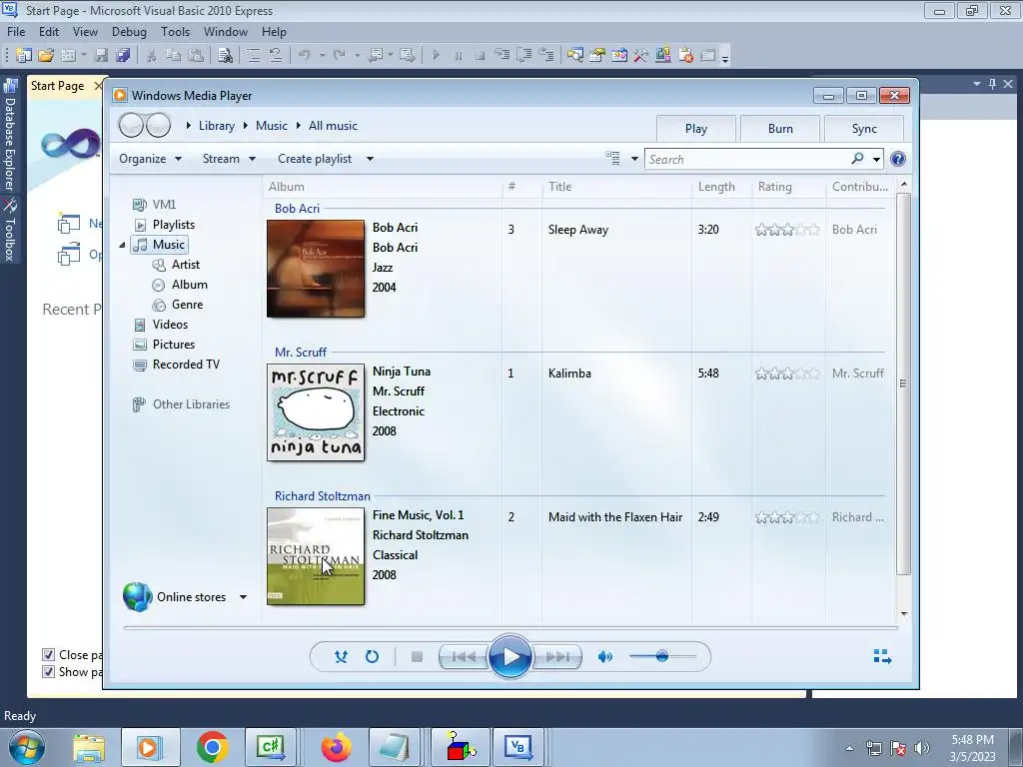1023x767 pixels.
Task: Select Genre under Music
Action: (187, 305)
